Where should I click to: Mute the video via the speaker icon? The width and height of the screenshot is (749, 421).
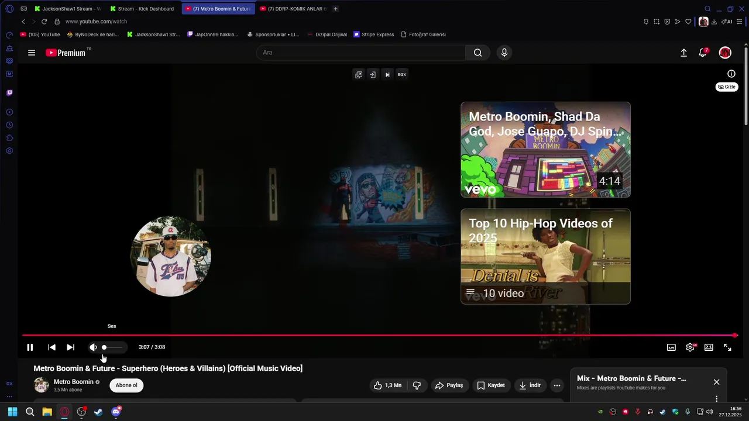click(x=93, y=347)
